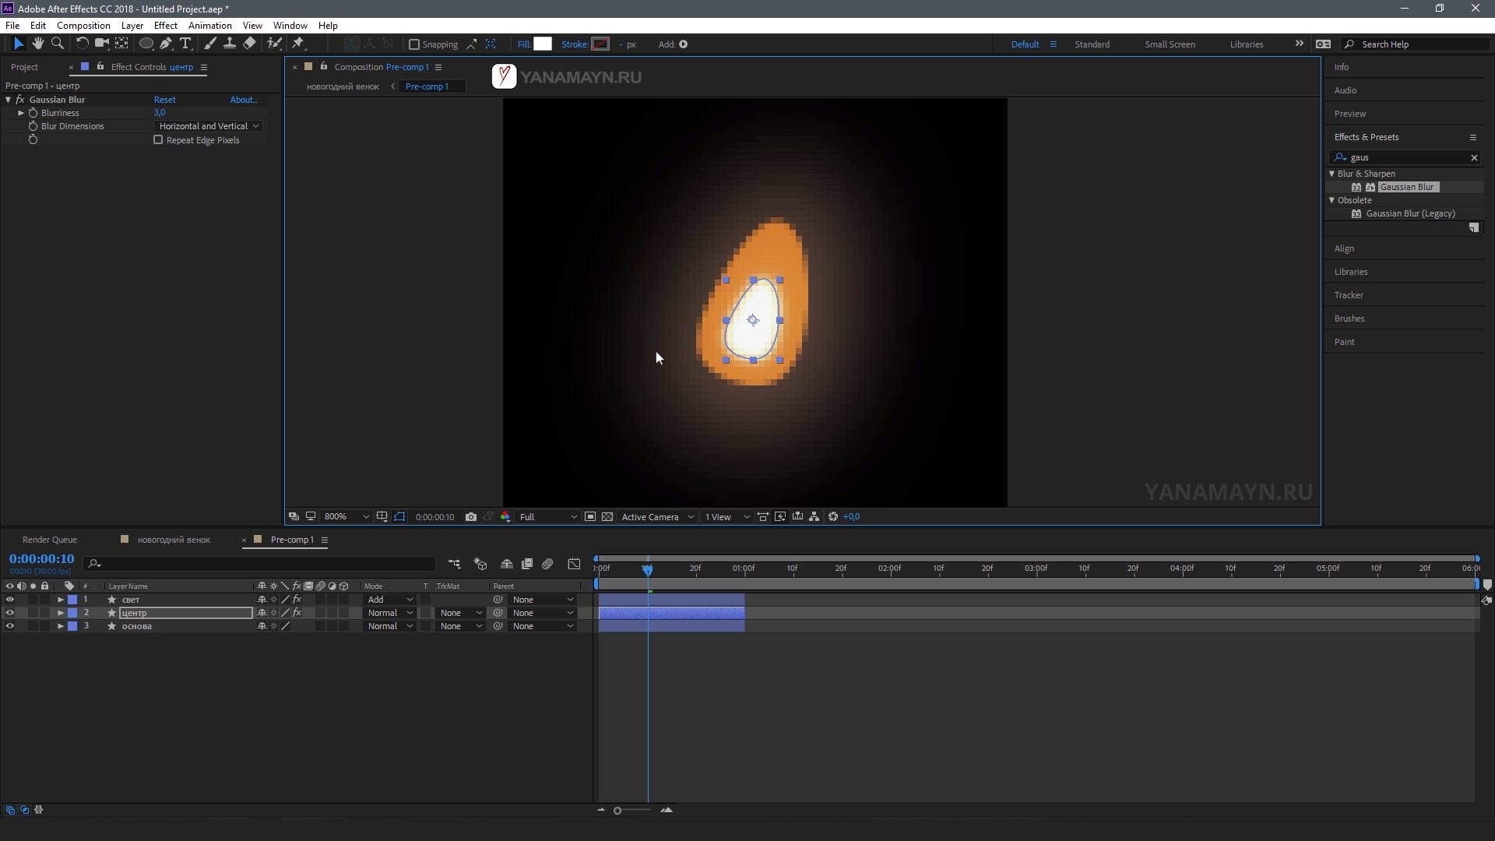Select the Zoom tool in toolbar
This screenshot has height=841, width=1495.
(57, 44)
